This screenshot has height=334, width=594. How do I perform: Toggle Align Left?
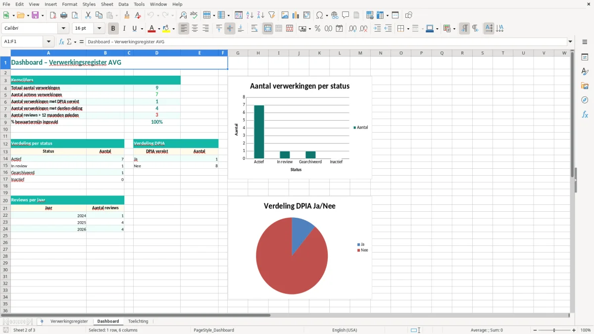(x=184, y=29)
